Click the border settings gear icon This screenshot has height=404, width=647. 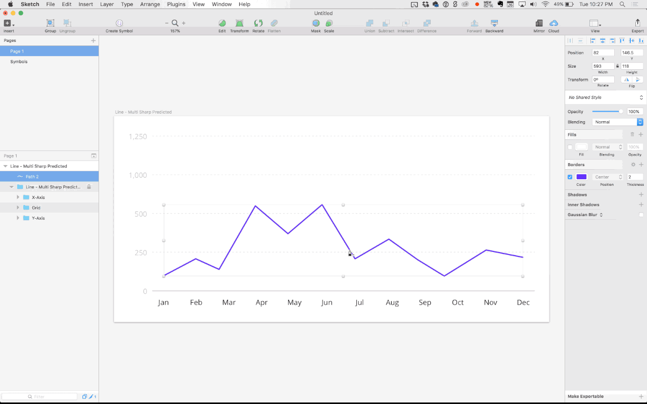tap(633, 165)
